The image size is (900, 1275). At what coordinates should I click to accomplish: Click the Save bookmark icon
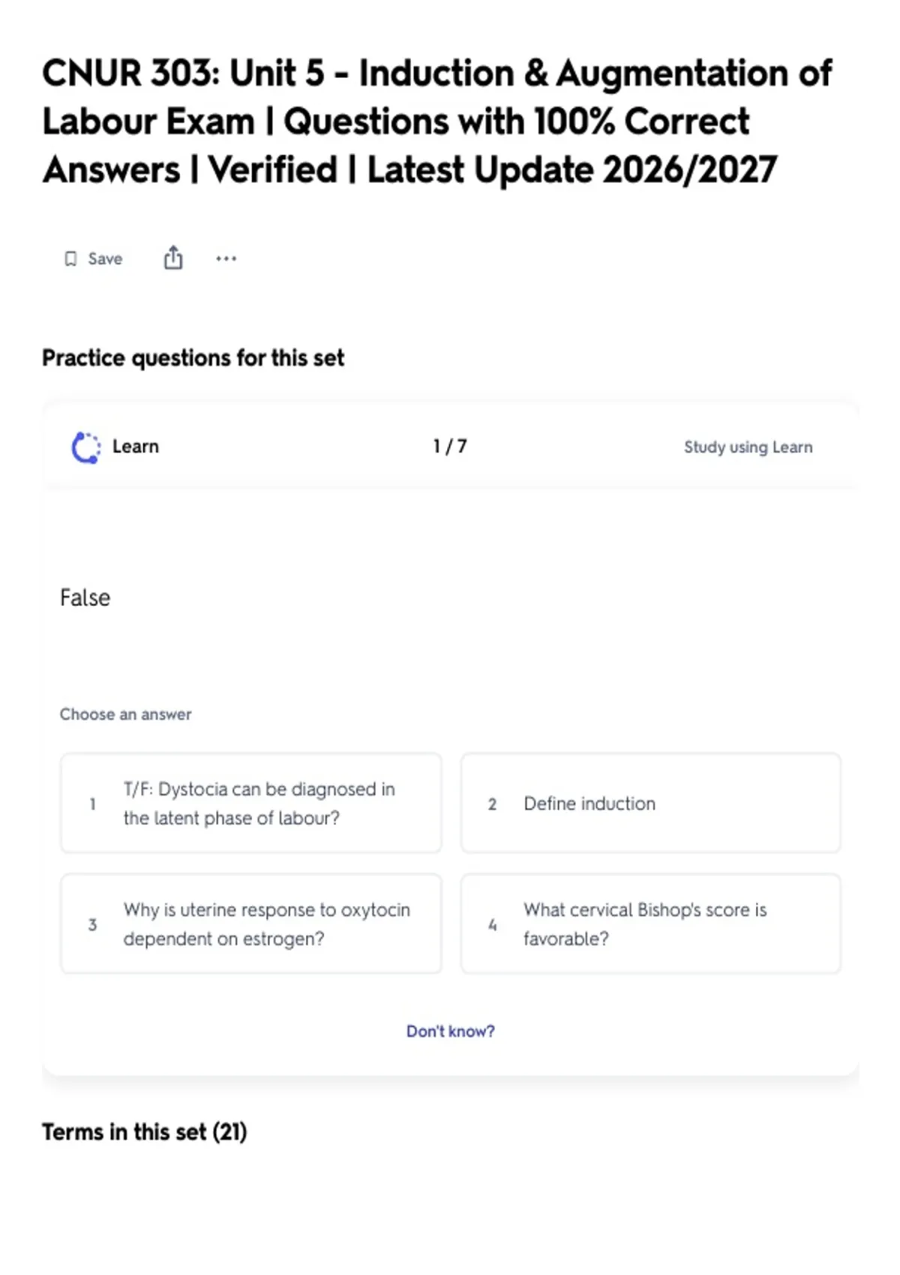point(70,259)
